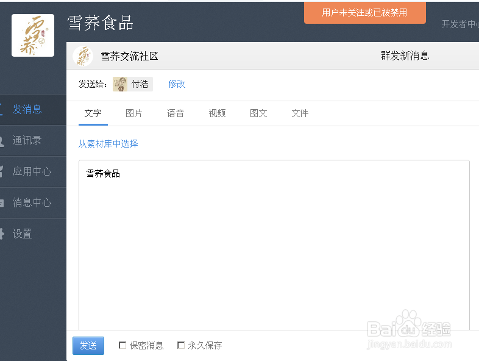Screen dimensions: 479x361
Task: Open 消息中心 in the sidebar
Action: point(33,202)
